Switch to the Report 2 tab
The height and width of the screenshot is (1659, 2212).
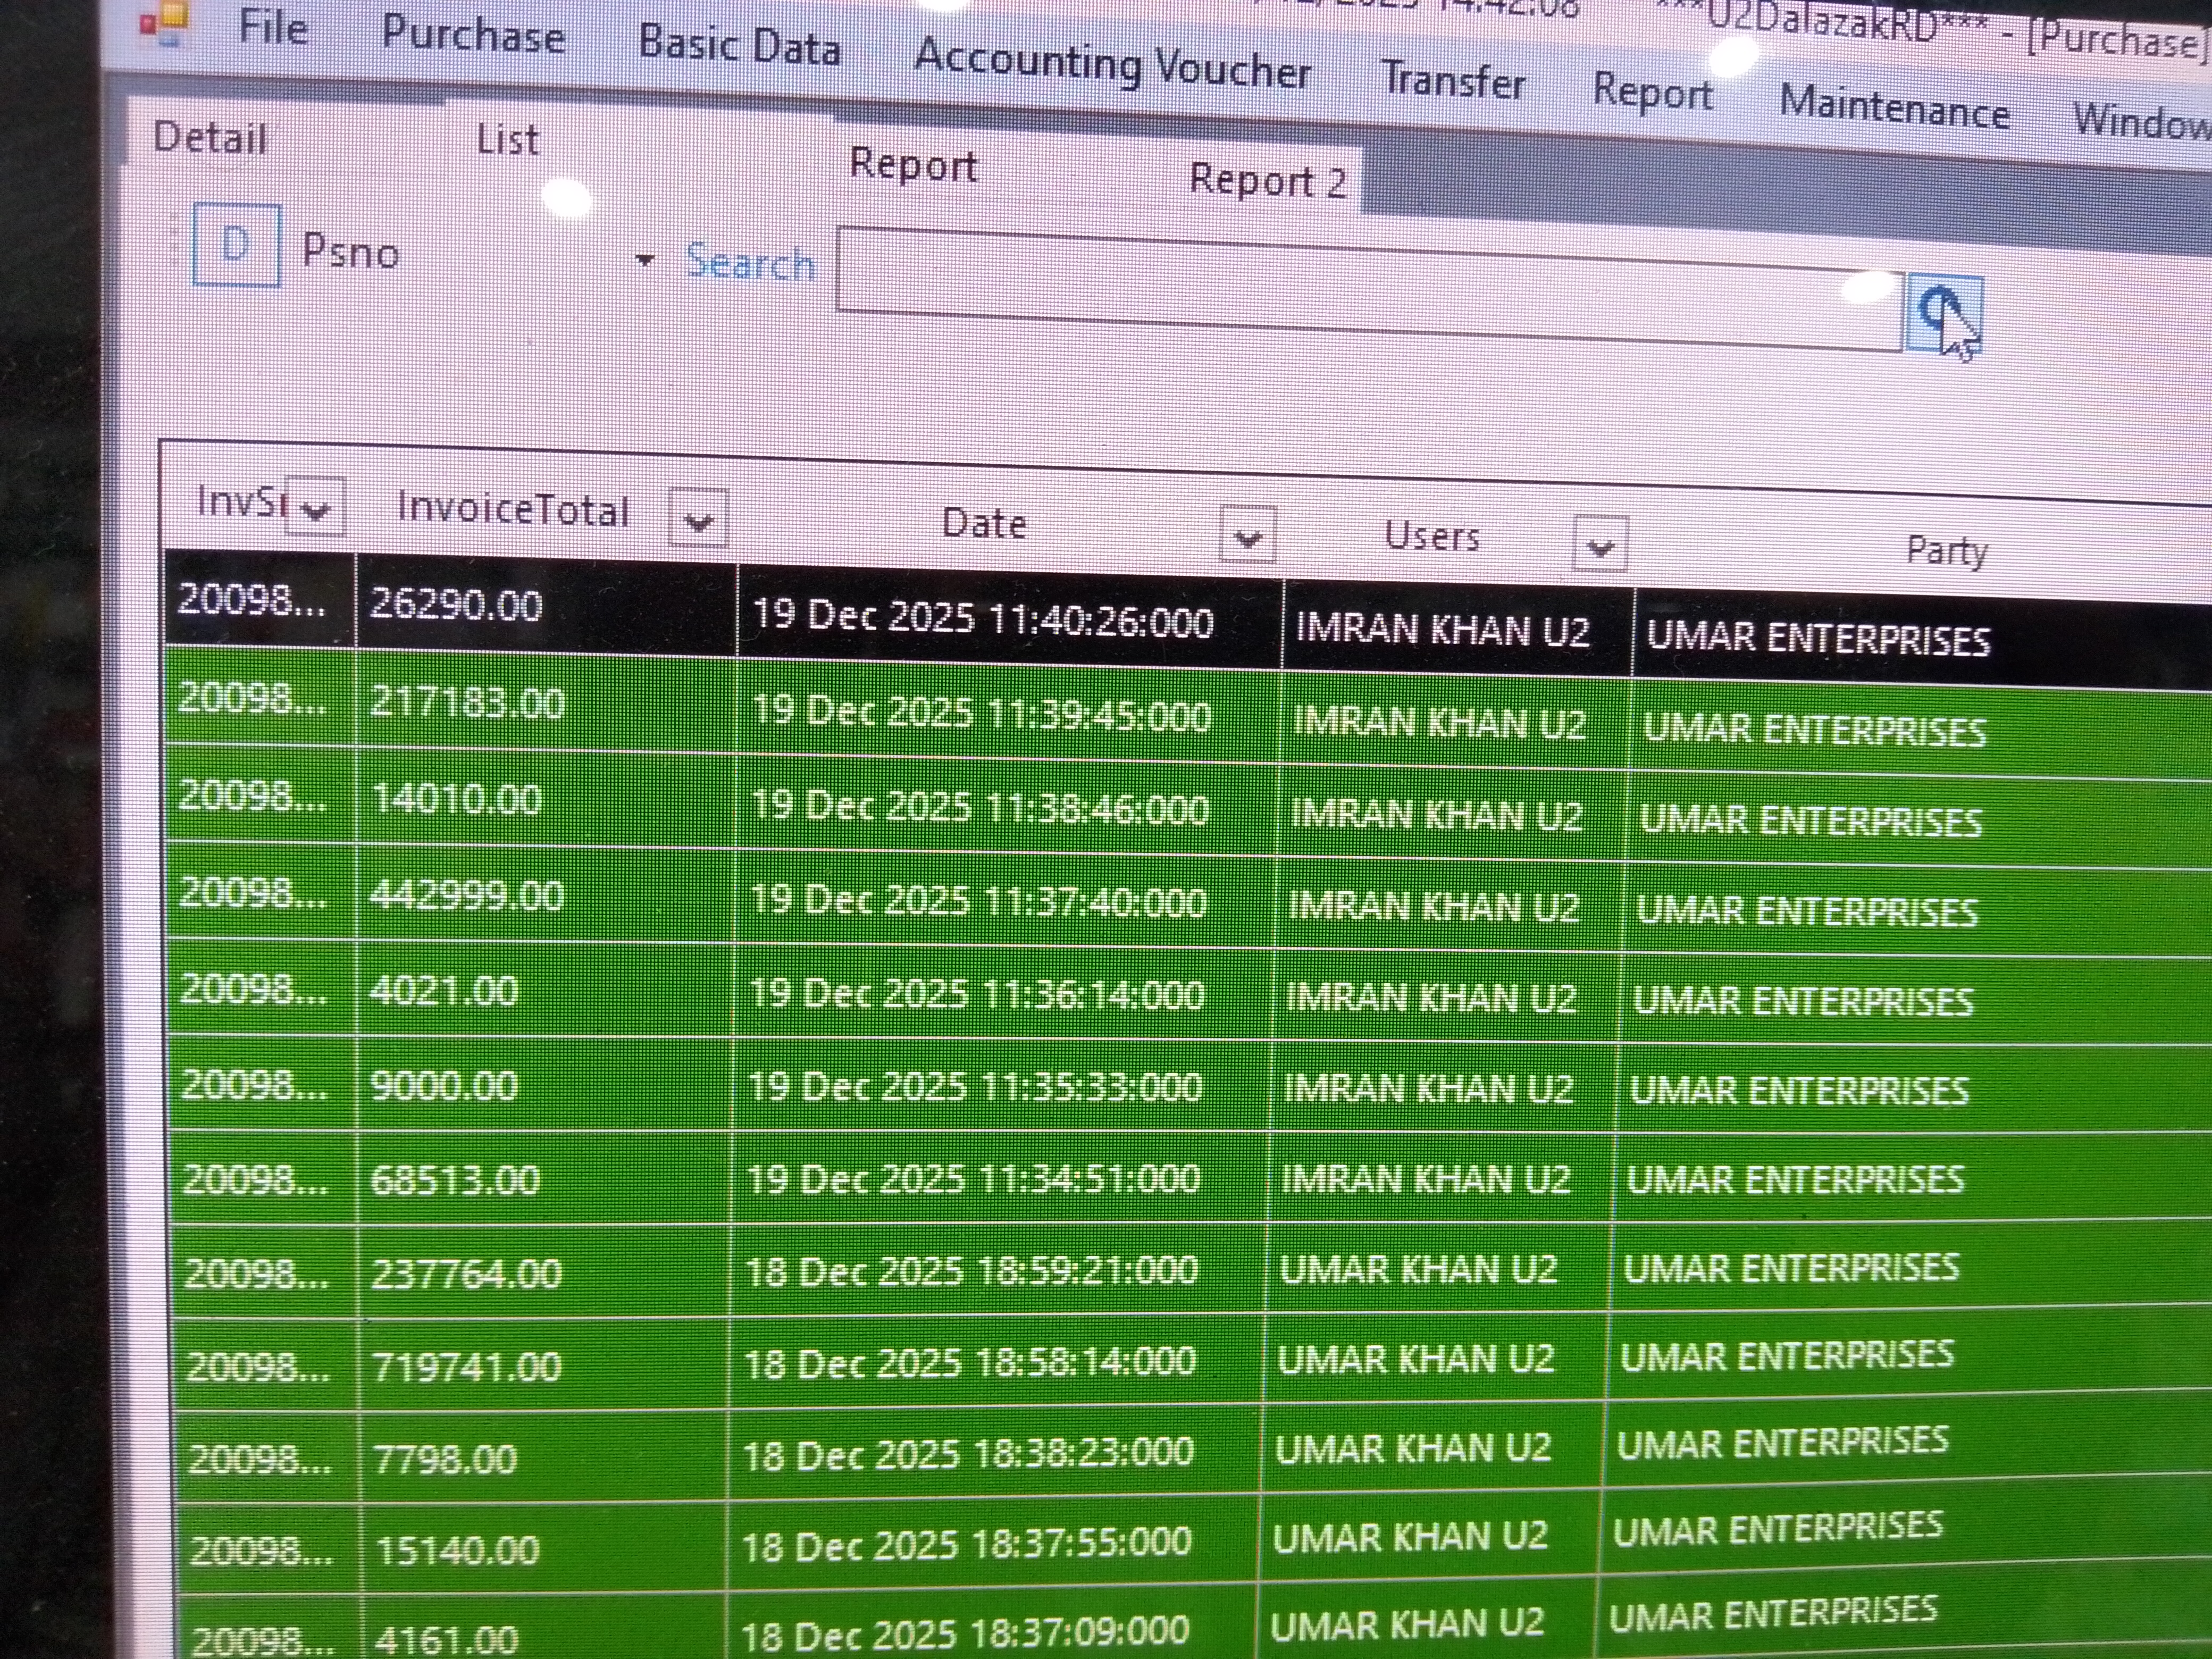[1267, 182]
